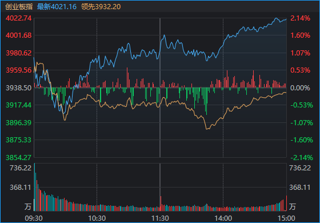Click the 最新4021.16 latest price value
This screenshot has width=320, height=223.
click(x=57, y=7)
